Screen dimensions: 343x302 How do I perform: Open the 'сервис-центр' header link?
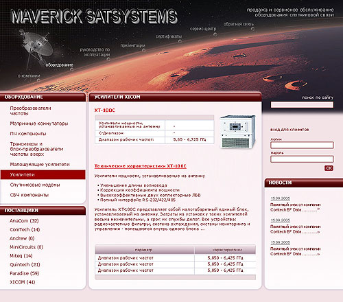coord(203,29)
